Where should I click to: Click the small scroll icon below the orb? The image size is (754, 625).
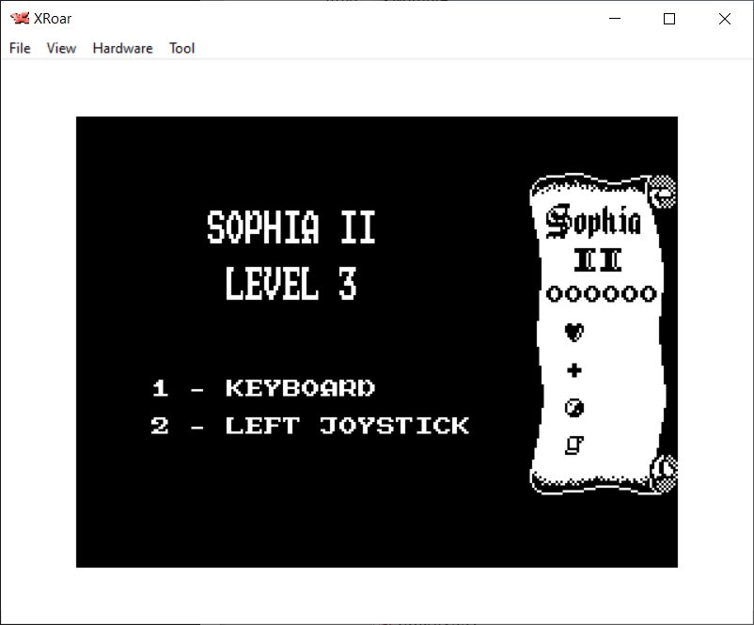click(573, 445)
